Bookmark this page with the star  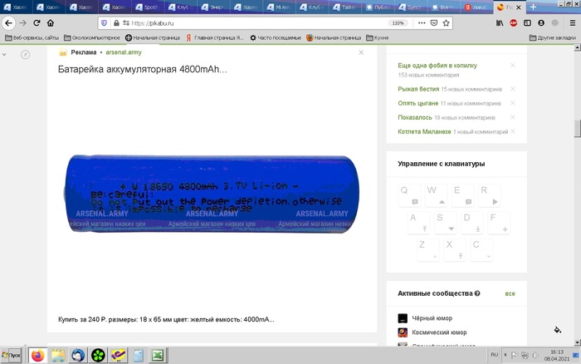(x=447, y=23)
